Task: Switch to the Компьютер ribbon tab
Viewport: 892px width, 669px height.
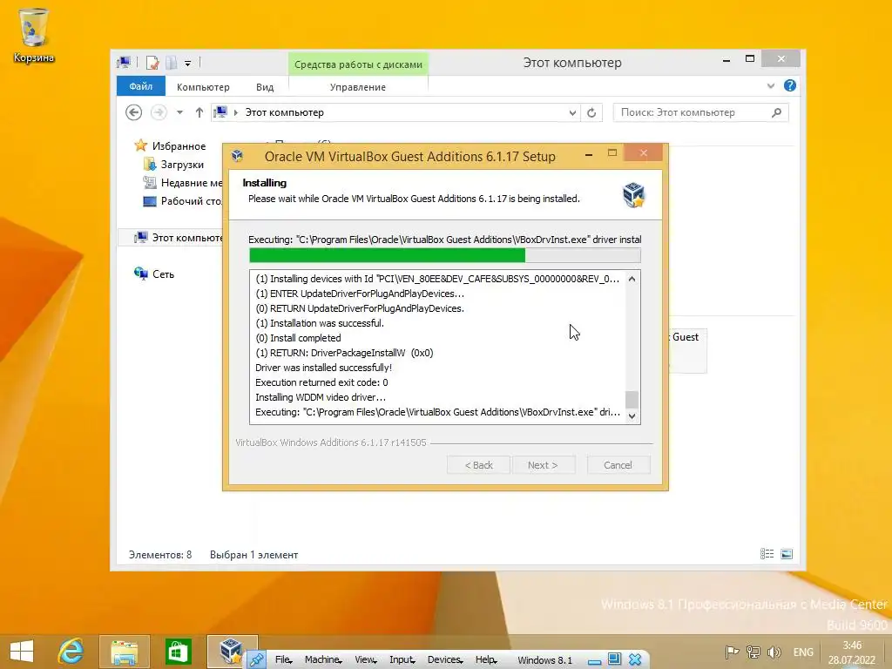Action: coord(203,87)
